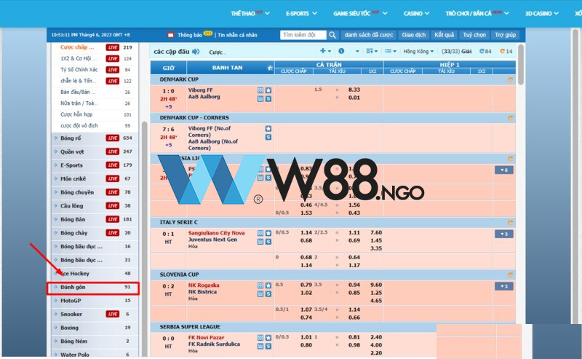Open scoreboard icon for AaB Aalborg row
This screenshot has width=582, height=359.
coord(260,99)
